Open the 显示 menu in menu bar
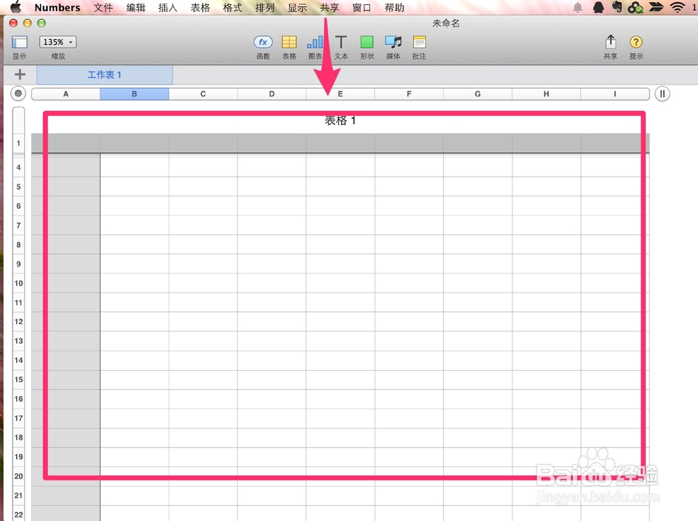 tap(297, 8)
